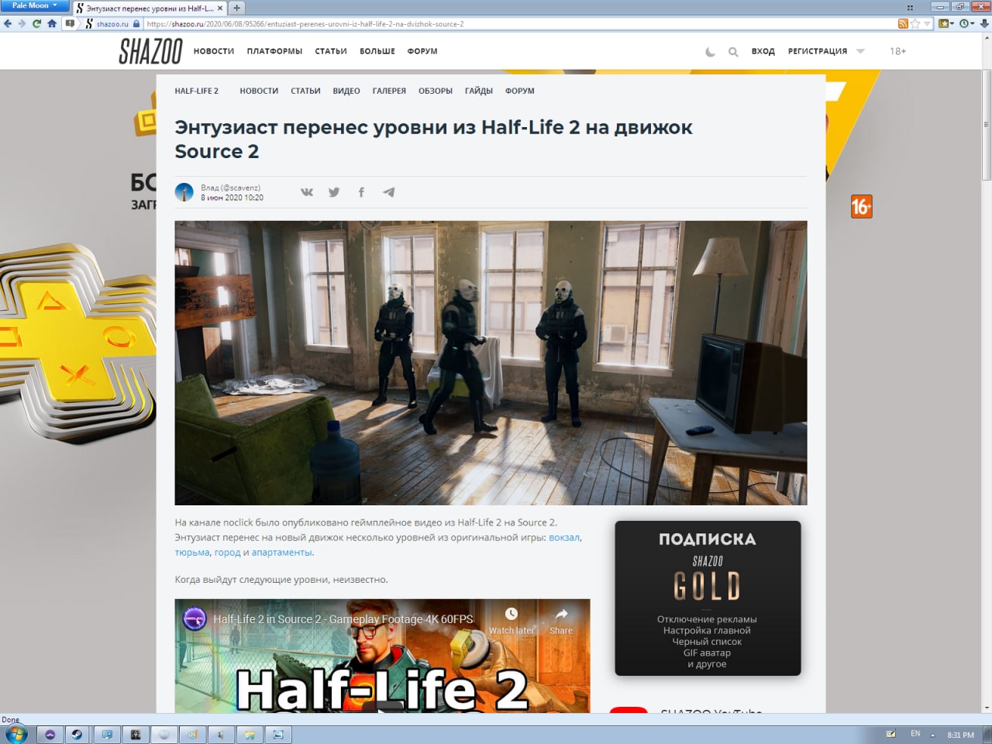Click the address bar URL field
This screenshot has height=744, width=992.
(x=519, y=24)
